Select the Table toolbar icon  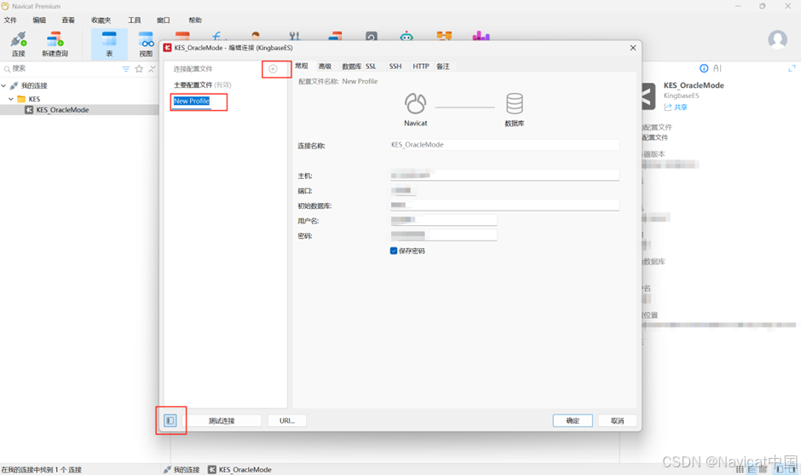pos(109,44)
